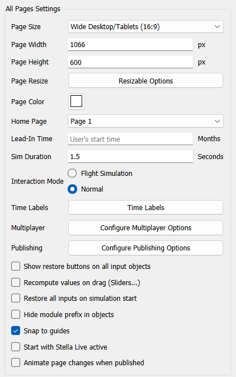Enable Show restore buttons on all input objects
Image resolution: width=236 pixels, height=377 pixels.
click(x=16, y=266)
